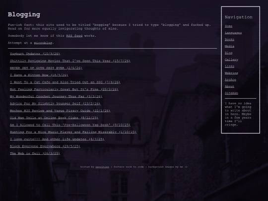
Task: Open Media in Navigation
Action: (230, 46)
